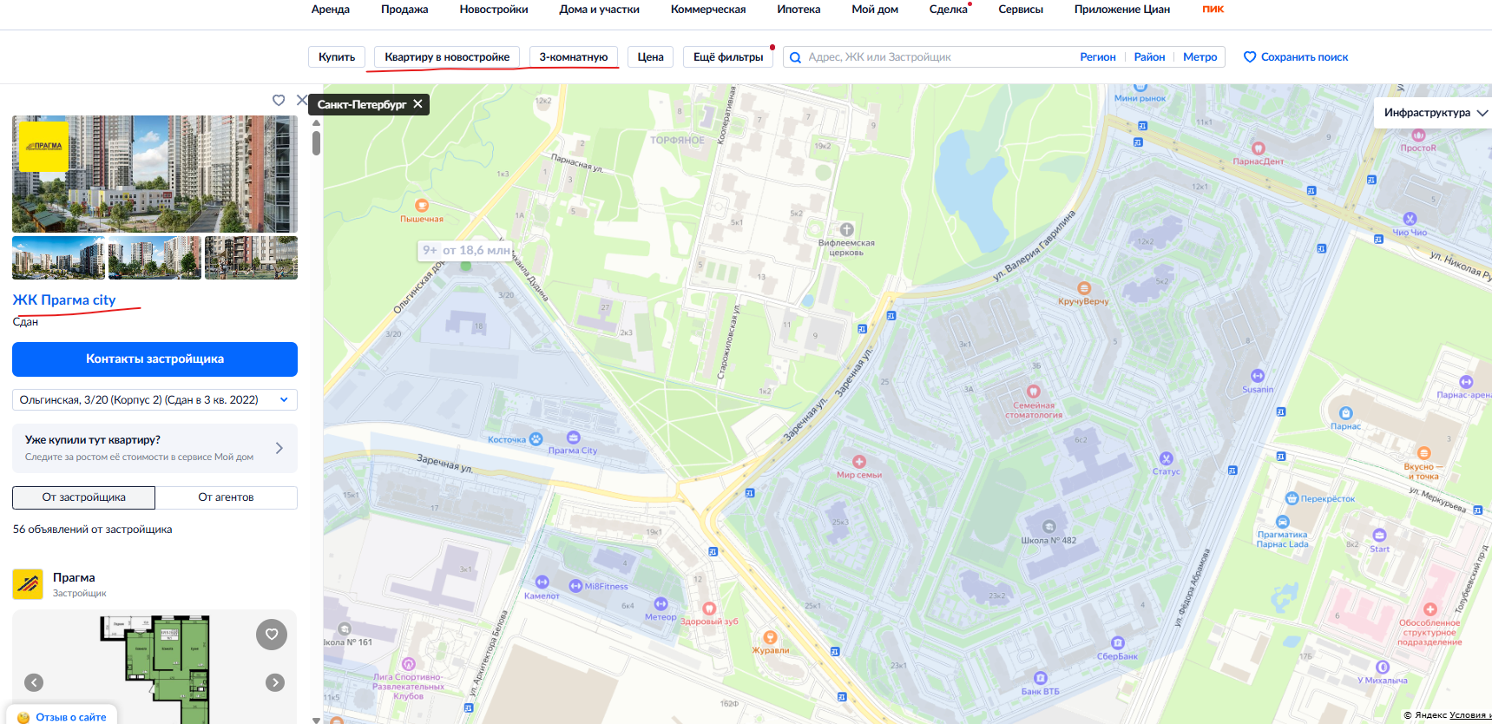Add ЖК Прагма city to favorites (heart icon)
Viewport: 1492px width, 724px height.
point(279,100)
